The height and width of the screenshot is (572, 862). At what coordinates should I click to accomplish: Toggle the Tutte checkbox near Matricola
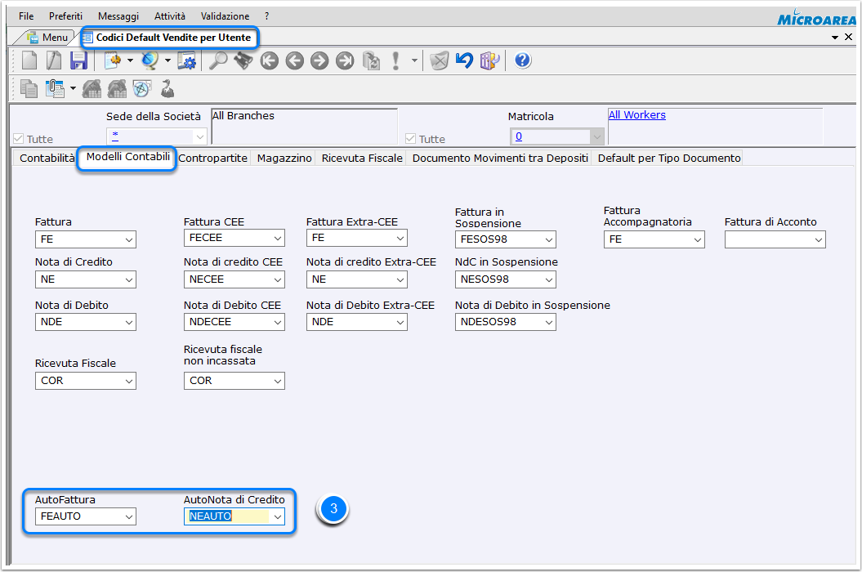click(x=410, y=139)
